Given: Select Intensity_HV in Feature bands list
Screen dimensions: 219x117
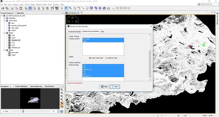Looking at the screenshot, I should [103, 76].
